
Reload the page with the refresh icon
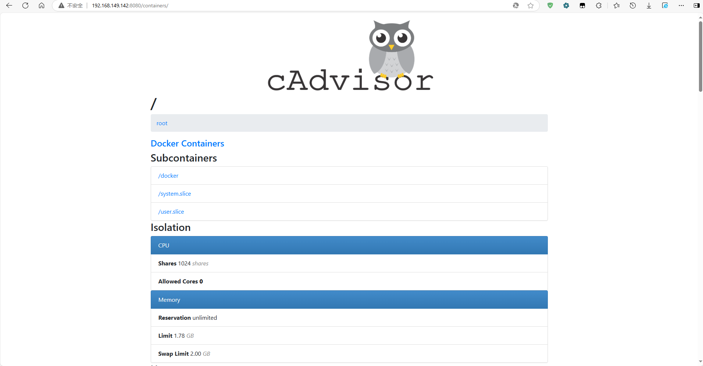[25, 6]
